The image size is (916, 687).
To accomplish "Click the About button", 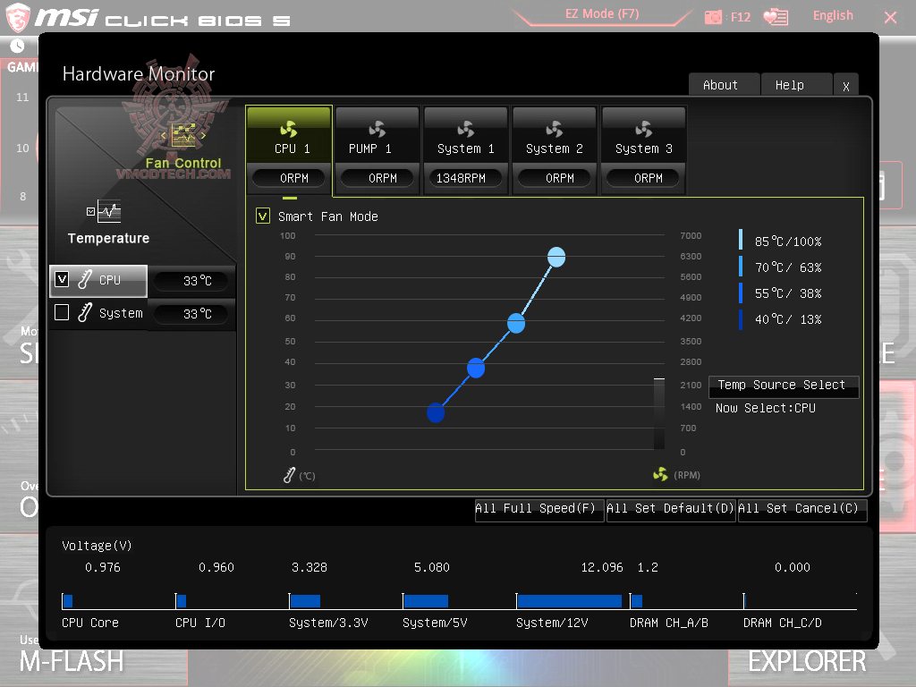I will [x=724, y=85].
